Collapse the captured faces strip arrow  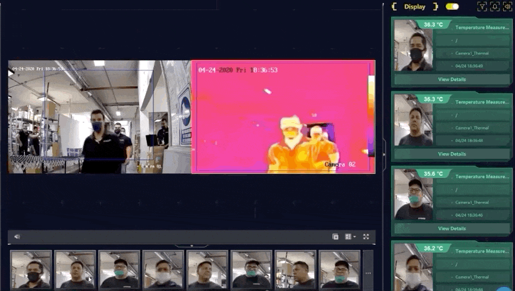pyautogui.click(x=192, y=246)
